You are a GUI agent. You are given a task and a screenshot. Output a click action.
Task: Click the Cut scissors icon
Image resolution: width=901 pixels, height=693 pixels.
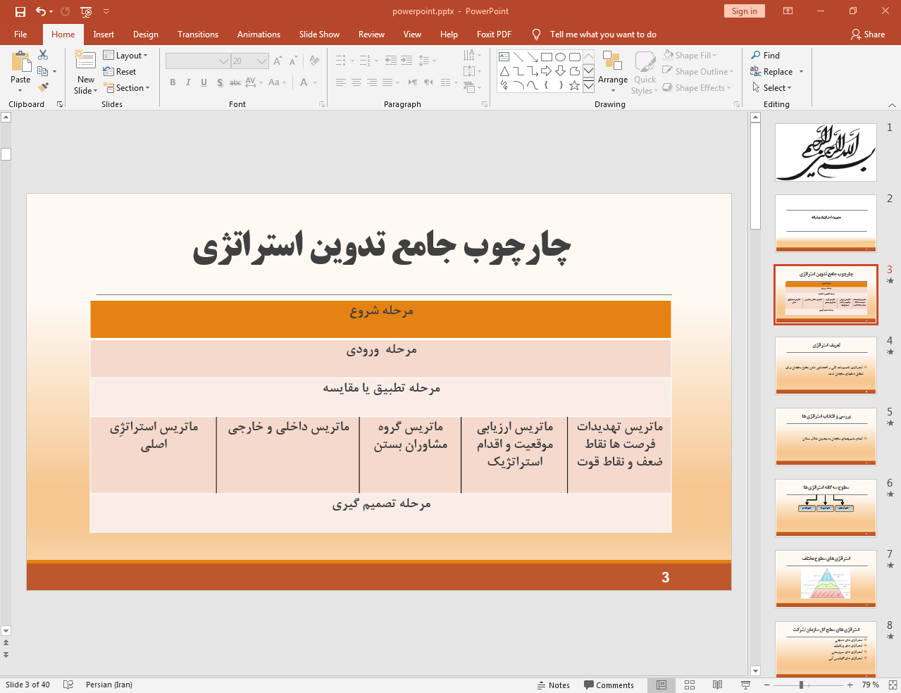[43, 55]
